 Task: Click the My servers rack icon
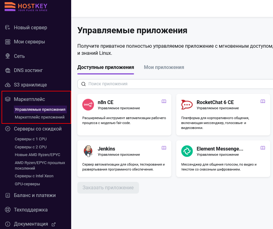7,42
